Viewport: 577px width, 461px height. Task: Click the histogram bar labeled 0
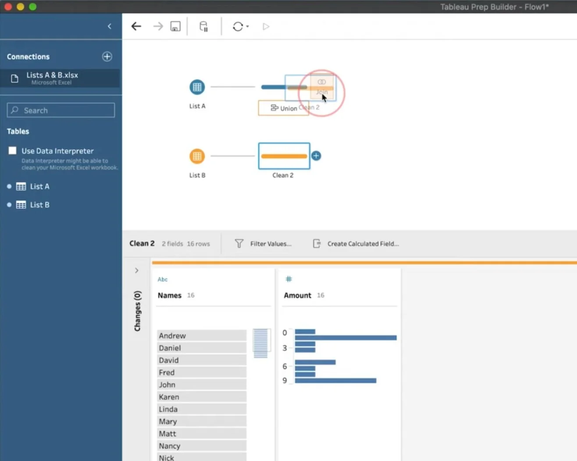click(x=305, y=331)
